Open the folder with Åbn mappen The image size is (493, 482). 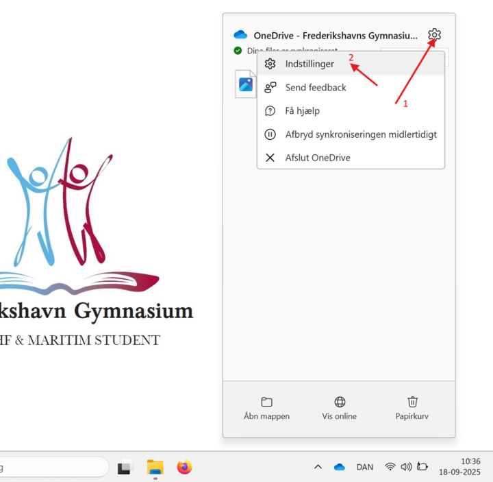266,408
